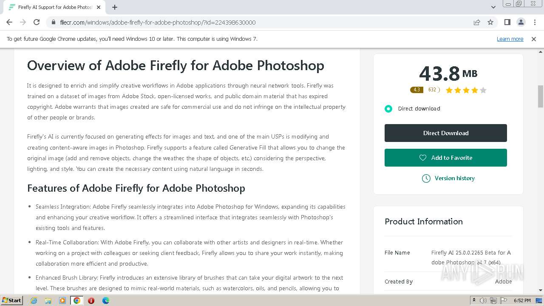The width and height of the screenshot is (544, 306).
Task: Click the page vertical scrollbar thumb
Action: click(x=541, y=96)
